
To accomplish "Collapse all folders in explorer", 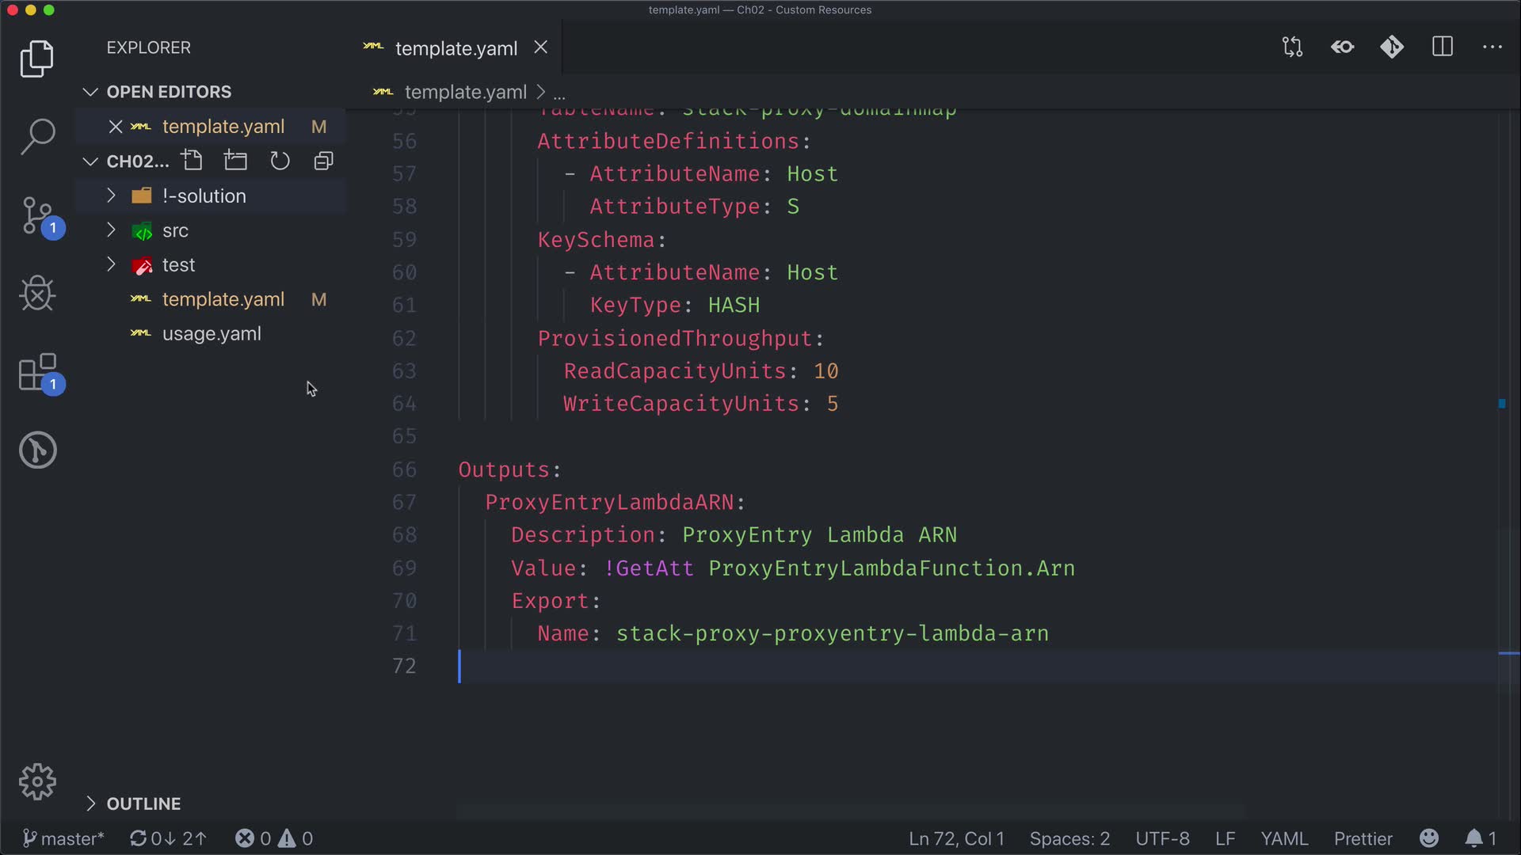I will point(323,161).
